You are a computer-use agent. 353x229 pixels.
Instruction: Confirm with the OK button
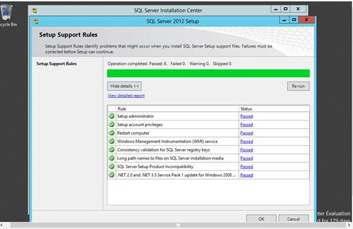coord(261,218)
